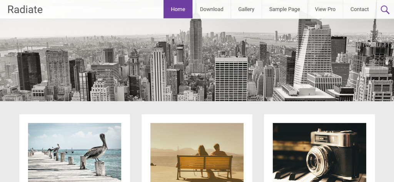394x182 pixels.
Task: Click the Radiate site title
Action: pos(25,10)
